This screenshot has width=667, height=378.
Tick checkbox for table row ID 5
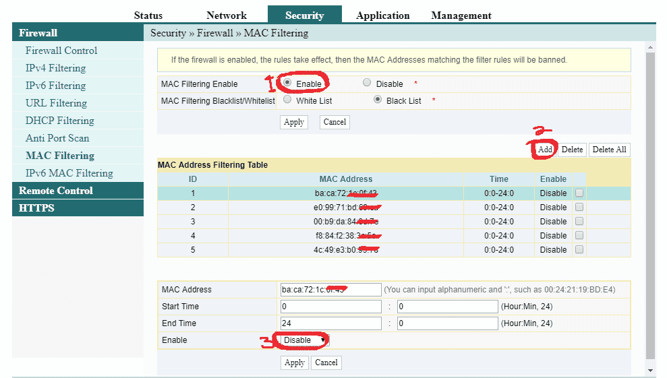[579, 249]
